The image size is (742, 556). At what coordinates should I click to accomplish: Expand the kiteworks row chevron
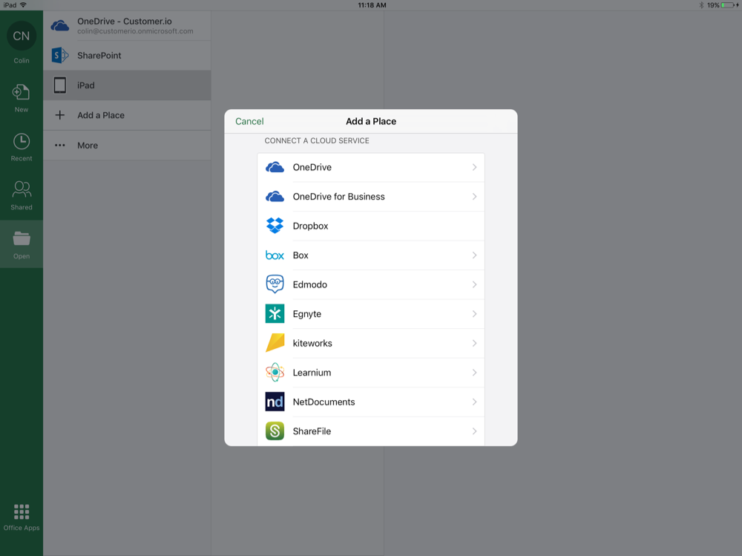pyautogui.click(x=474, y=344)
